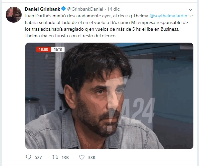The width and height of the screenshot is (199, 166).
Task: Open the tweet's 14 dic. timestamp
Action: pyautogui.click(x=114, y=9)
